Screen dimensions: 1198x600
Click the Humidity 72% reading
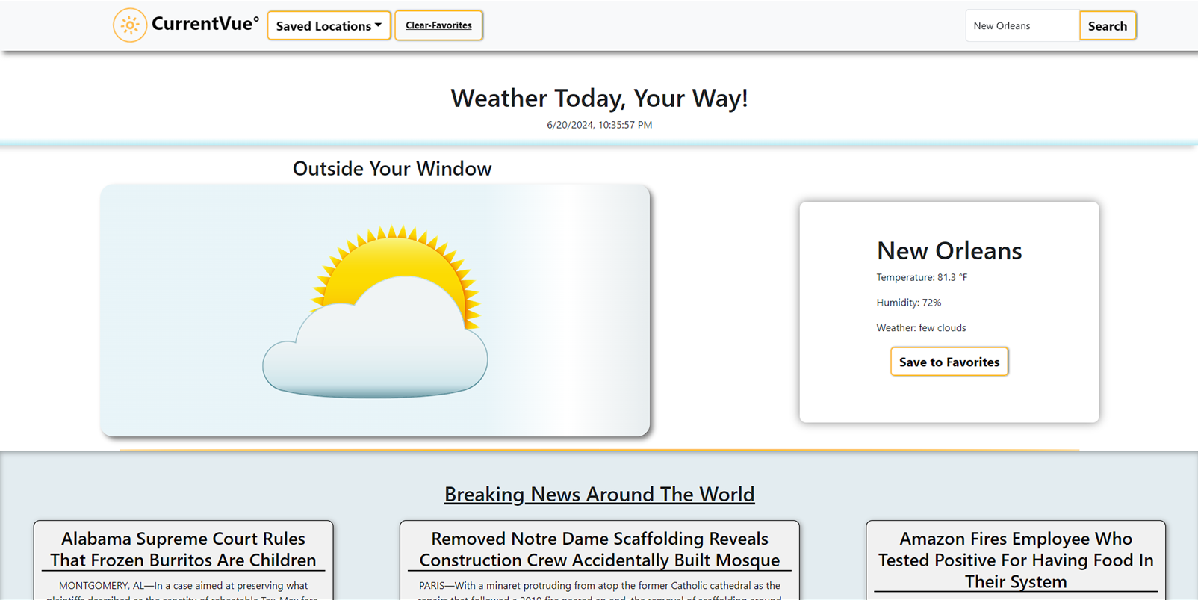tap(908, 303)
